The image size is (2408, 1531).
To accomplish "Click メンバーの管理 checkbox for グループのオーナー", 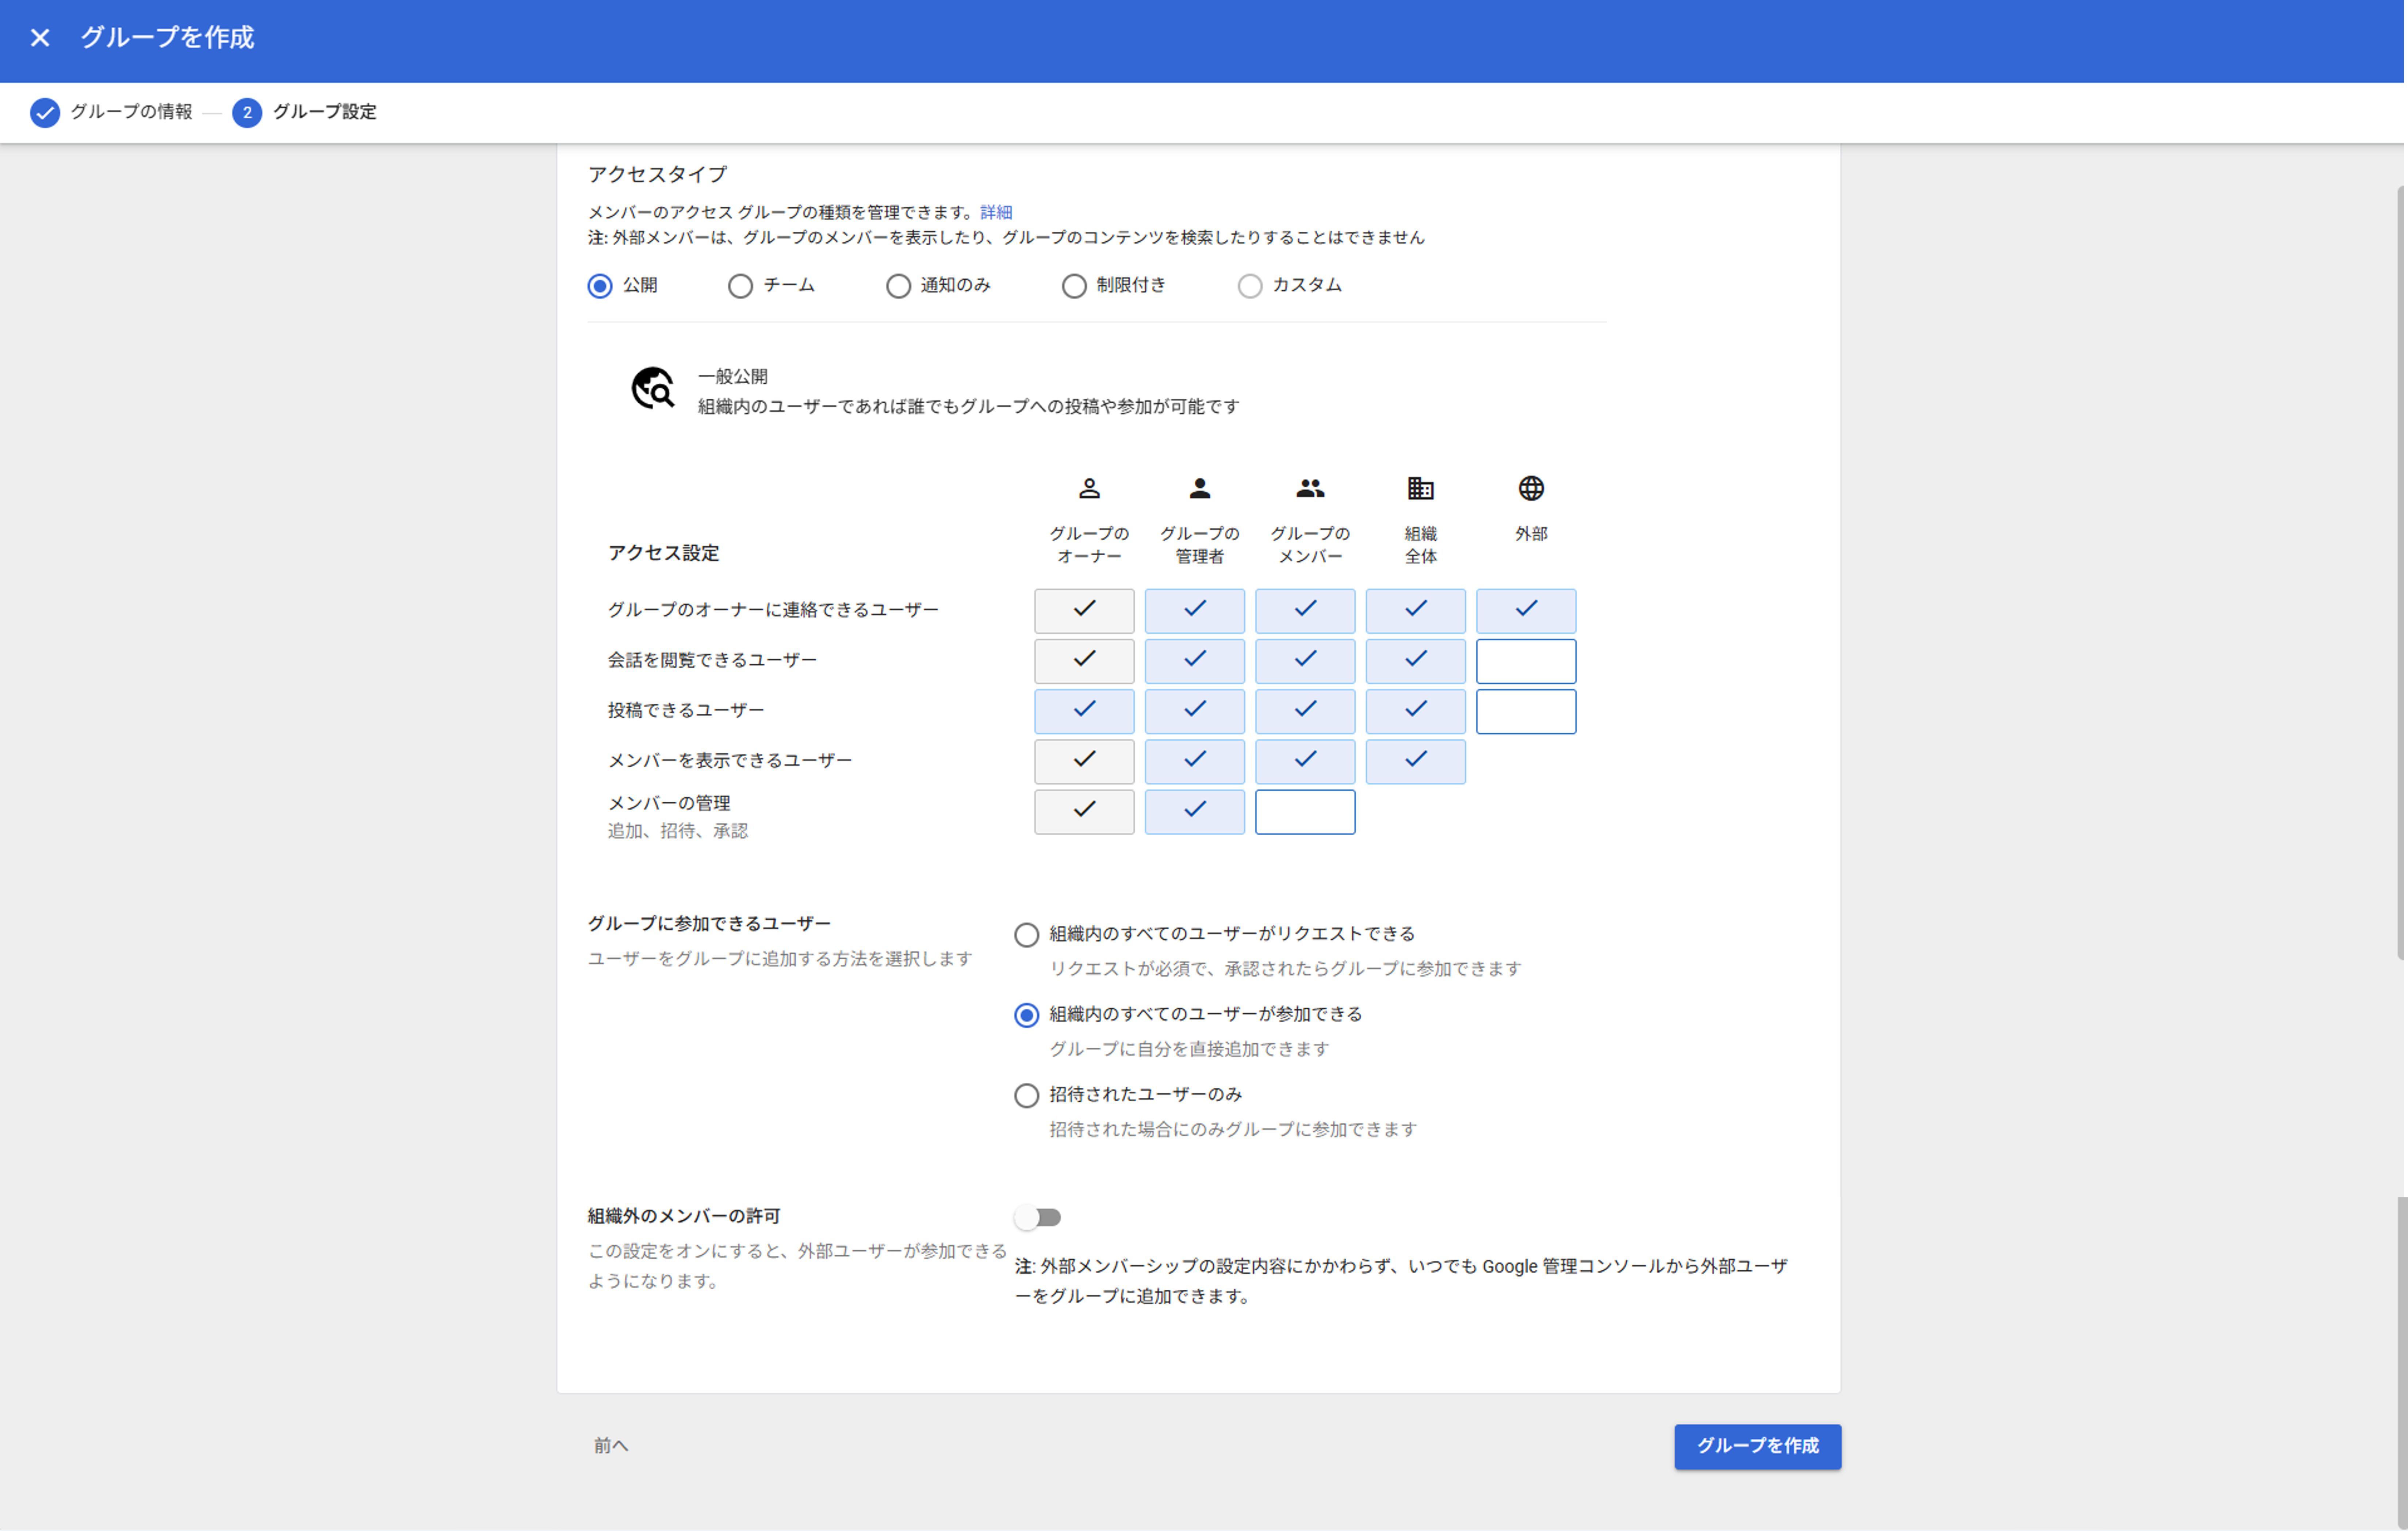I will click(1084, 811).
